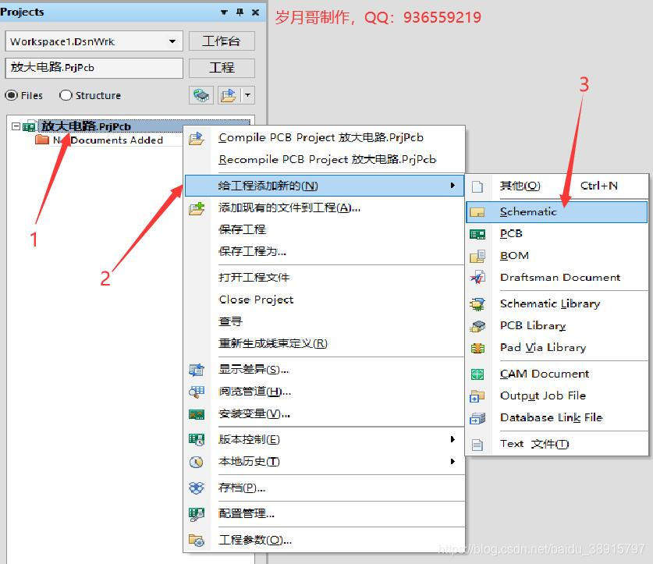This screenshot has width=653, height=564.
Task: Select Close Project from context menu
Action: tap(256, 300)
